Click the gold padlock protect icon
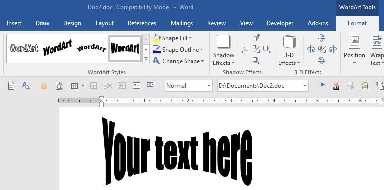Viewport: 384px width, 190px height. click(x=44, y=86)
